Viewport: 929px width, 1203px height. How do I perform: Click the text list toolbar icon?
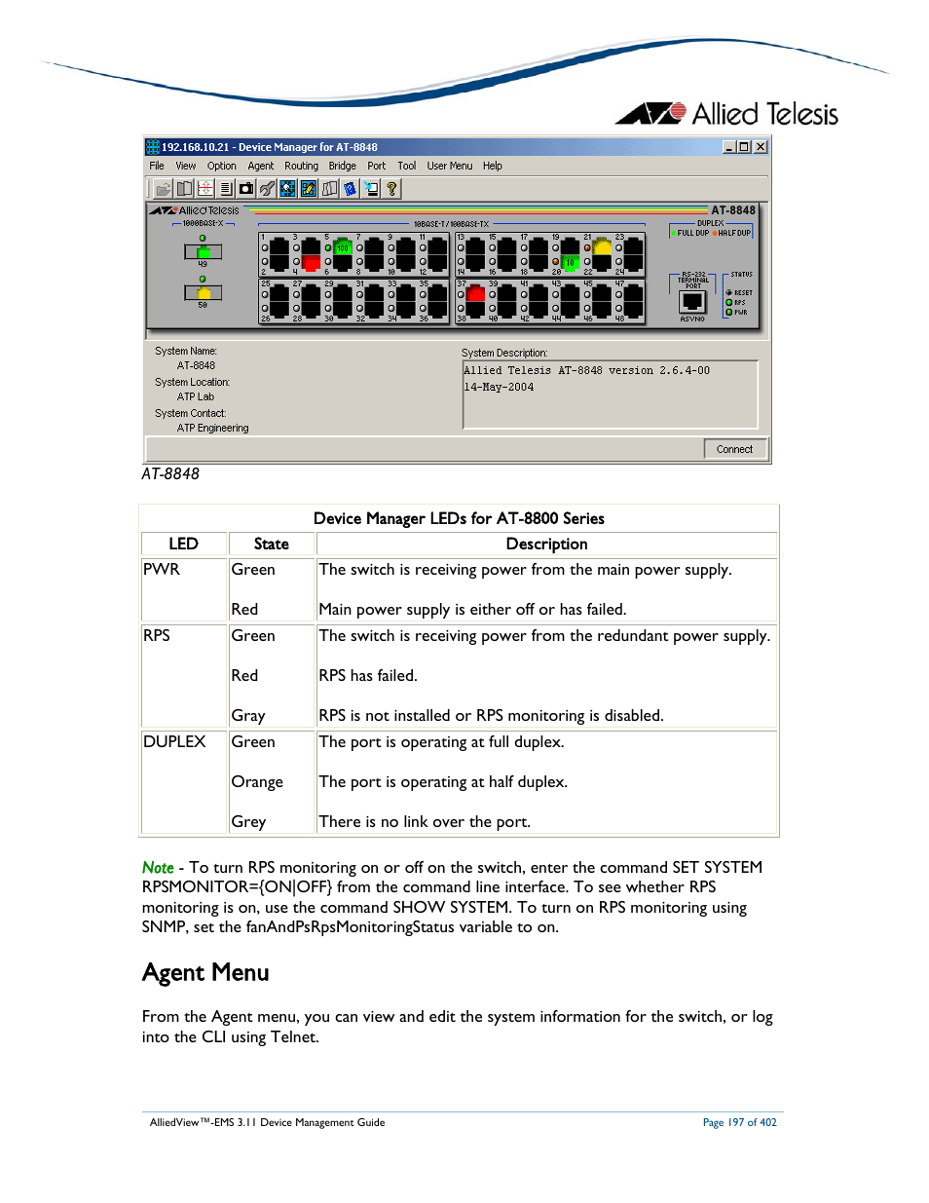tap(225, 189)
